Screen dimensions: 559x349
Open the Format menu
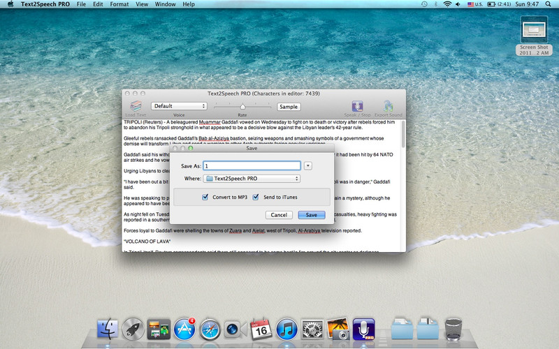(x=119, y=4)
